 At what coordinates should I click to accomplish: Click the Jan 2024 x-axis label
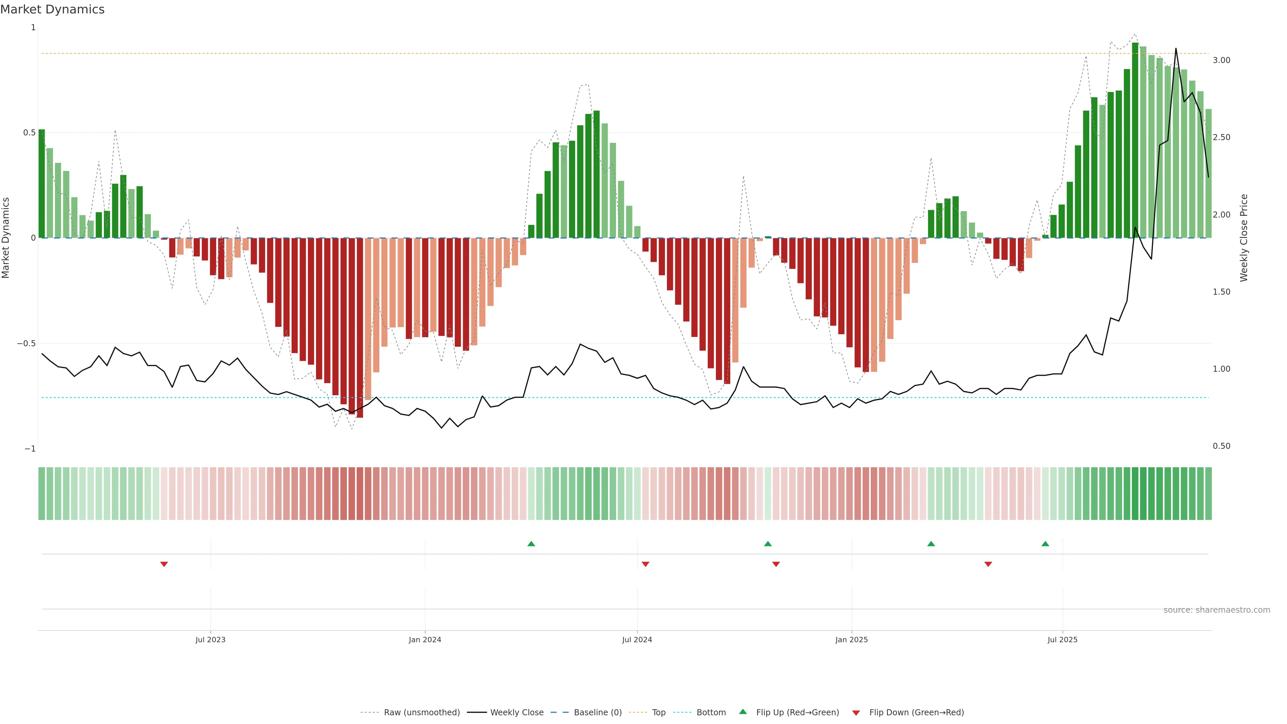click(425, 640)
